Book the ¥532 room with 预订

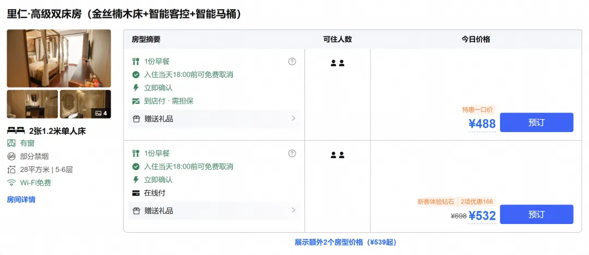click(537, 215)
